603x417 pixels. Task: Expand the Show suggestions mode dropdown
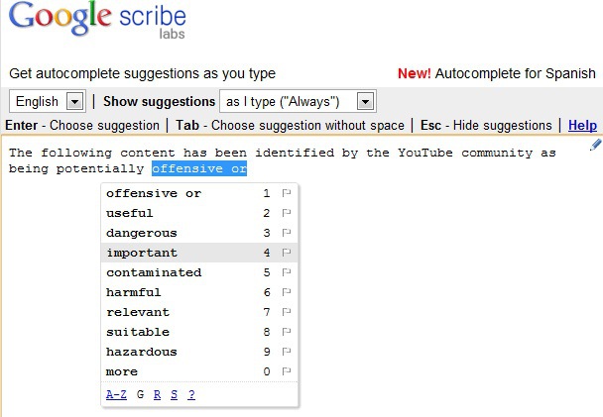[x=298, y=102]
